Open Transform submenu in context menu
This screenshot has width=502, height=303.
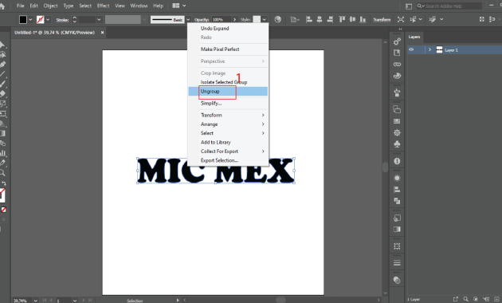[228, 115]
